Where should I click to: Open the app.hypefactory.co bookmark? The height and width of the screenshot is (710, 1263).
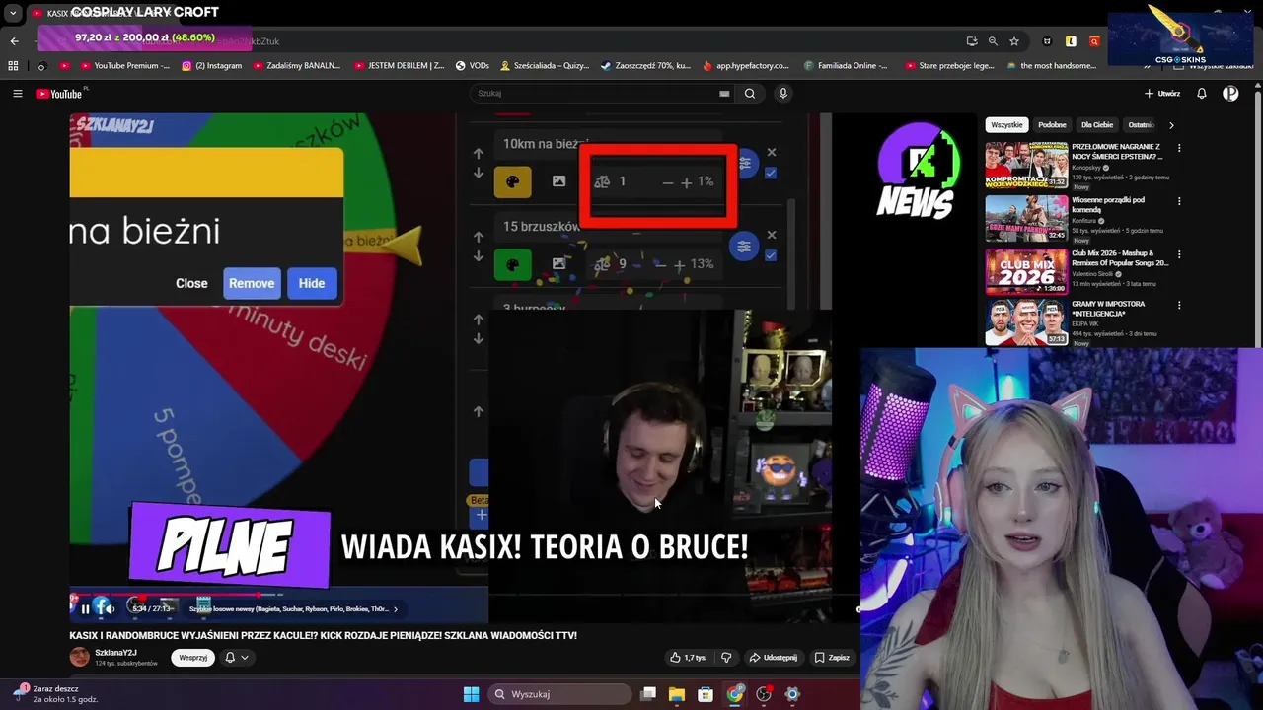(x=746, y=66)
